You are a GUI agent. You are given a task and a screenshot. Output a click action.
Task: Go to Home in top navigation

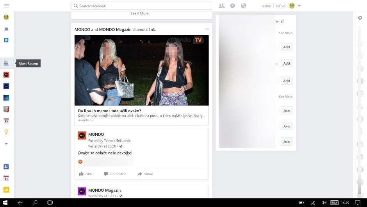(x=266, y=6)
